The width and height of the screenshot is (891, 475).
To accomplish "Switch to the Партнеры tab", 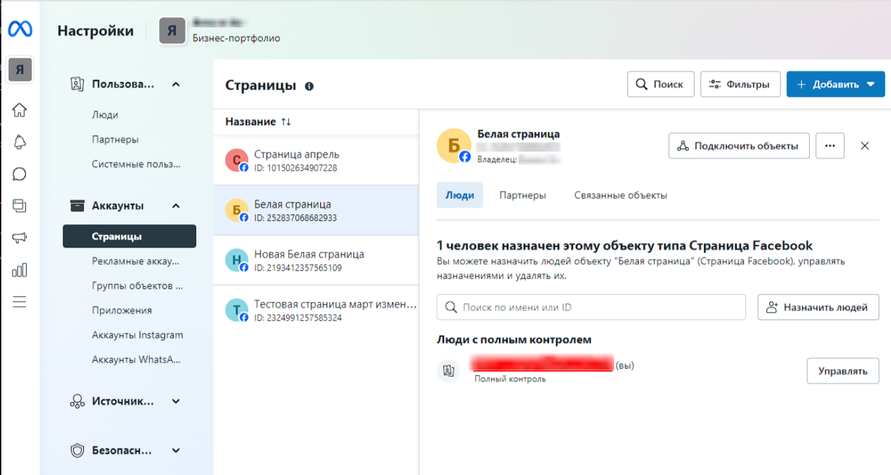I will point(522,195).
